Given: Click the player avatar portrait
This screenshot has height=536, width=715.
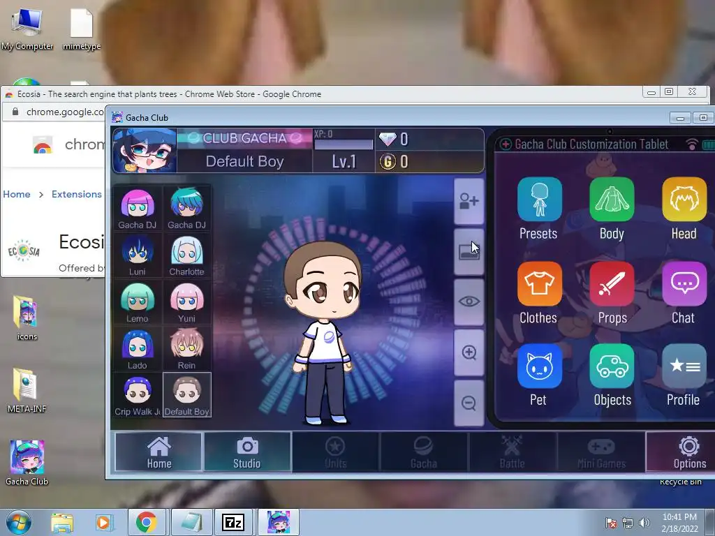Looking at the screenshot, I should [x=145, y=151].
